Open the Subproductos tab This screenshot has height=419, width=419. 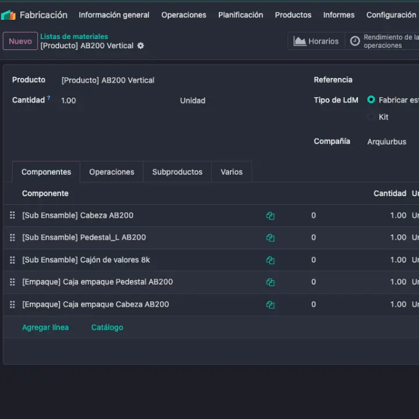(x=177, y=172)
